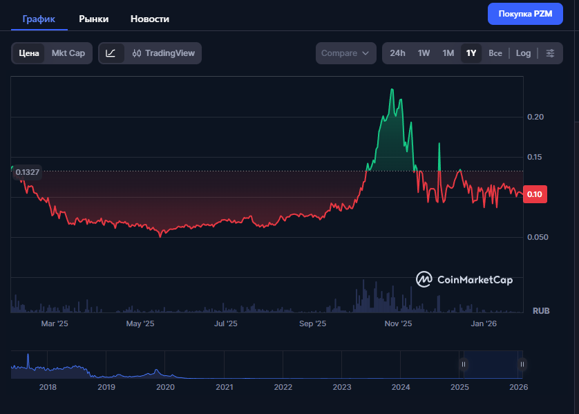Choose the 1M time range
This screenshot has height=414, width=579.
pyautogui.click(x=448, y=53)
